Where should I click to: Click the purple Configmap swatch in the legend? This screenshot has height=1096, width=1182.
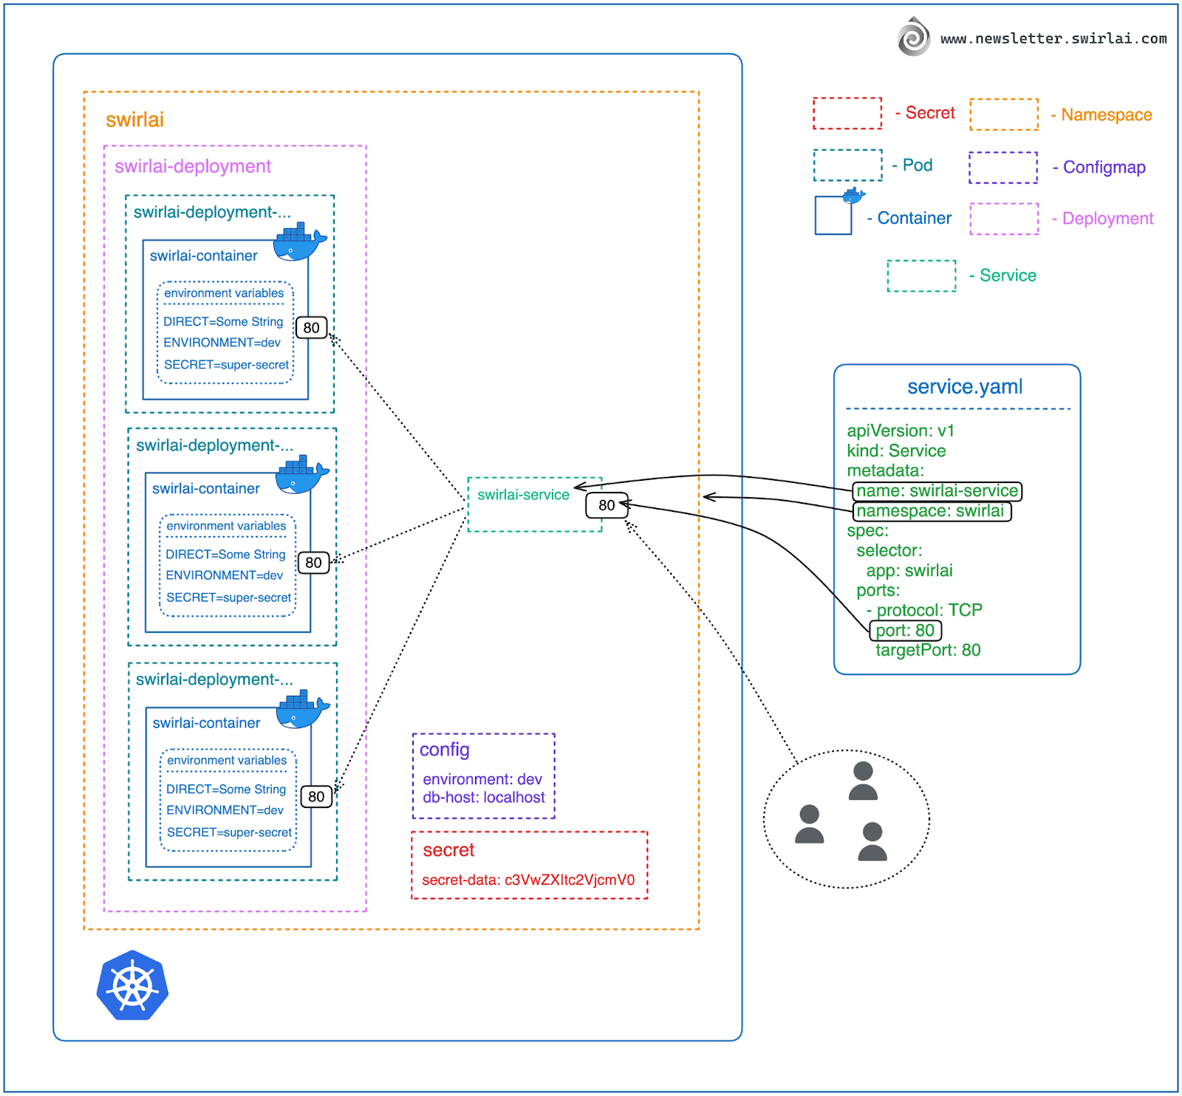tap(1005, 167)
